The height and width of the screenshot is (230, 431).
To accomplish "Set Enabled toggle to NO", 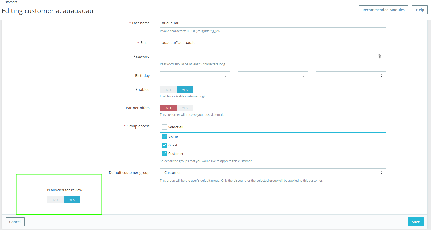I will [168, 90].
